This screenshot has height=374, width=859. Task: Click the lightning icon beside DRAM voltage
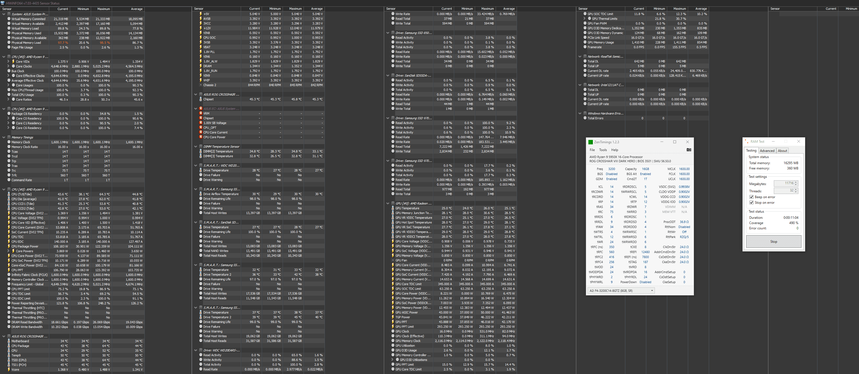201,66
